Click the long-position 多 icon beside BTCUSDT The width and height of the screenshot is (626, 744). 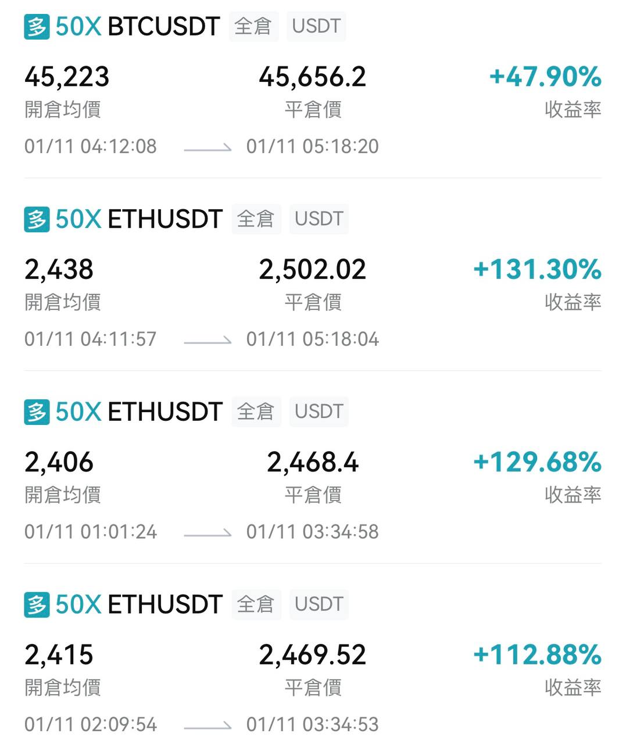point(37,27)
